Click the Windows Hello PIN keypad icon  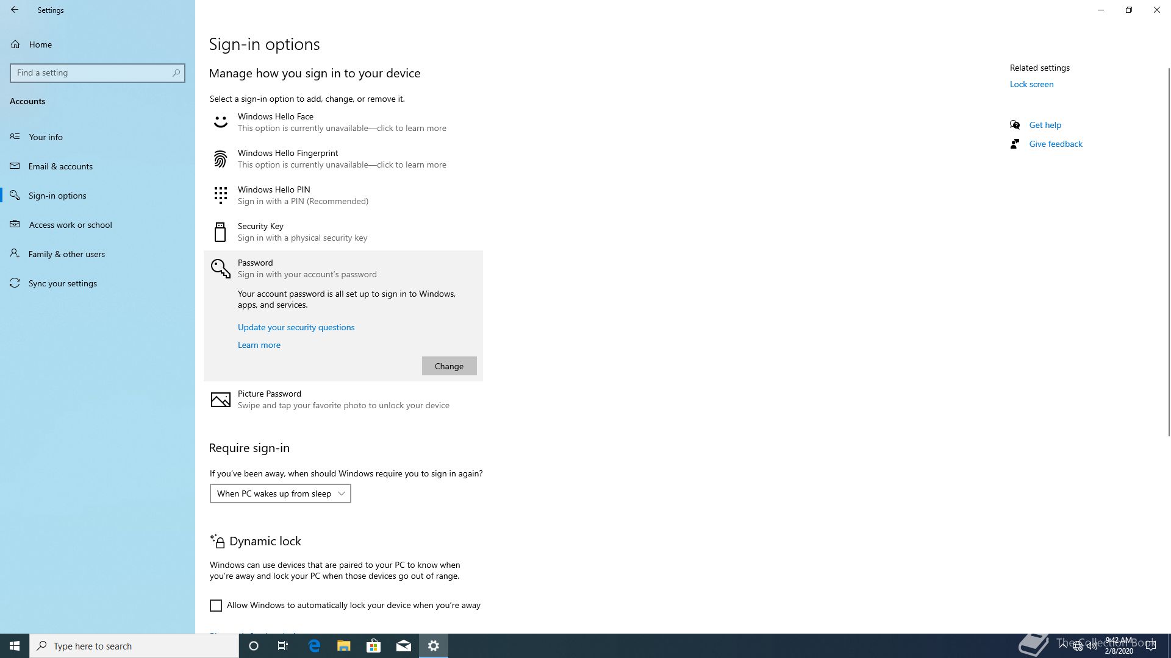click(x=220, y=196)
